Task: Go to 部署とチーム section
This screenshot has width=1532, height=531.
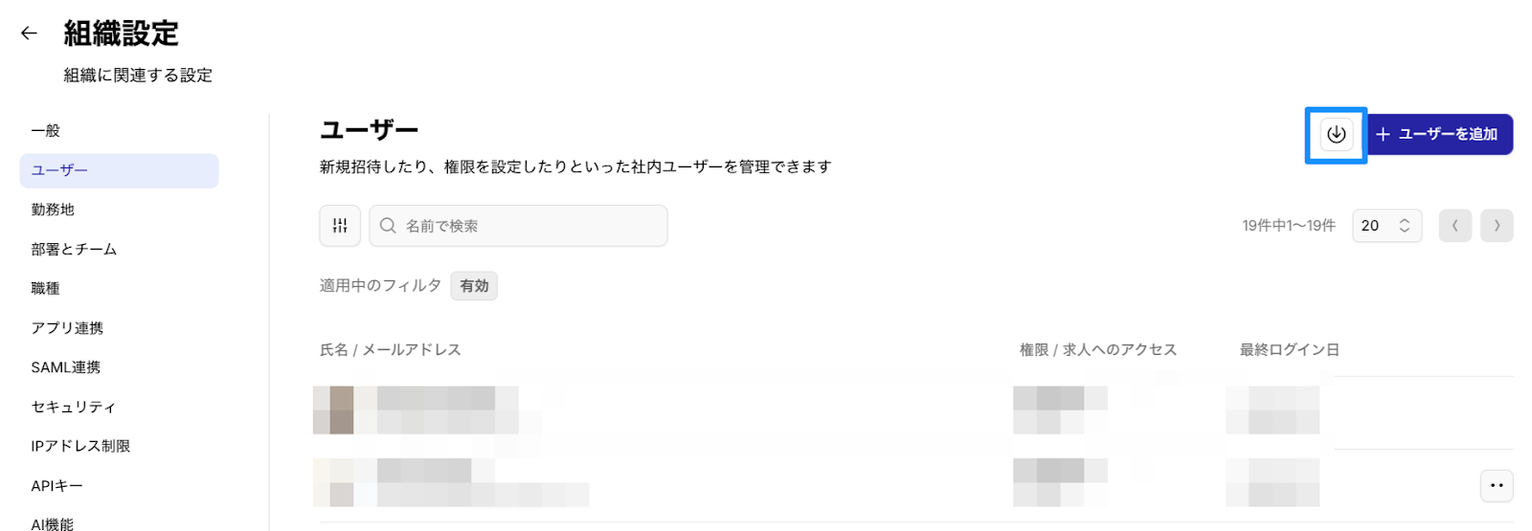Action: (x=74, y=250)
